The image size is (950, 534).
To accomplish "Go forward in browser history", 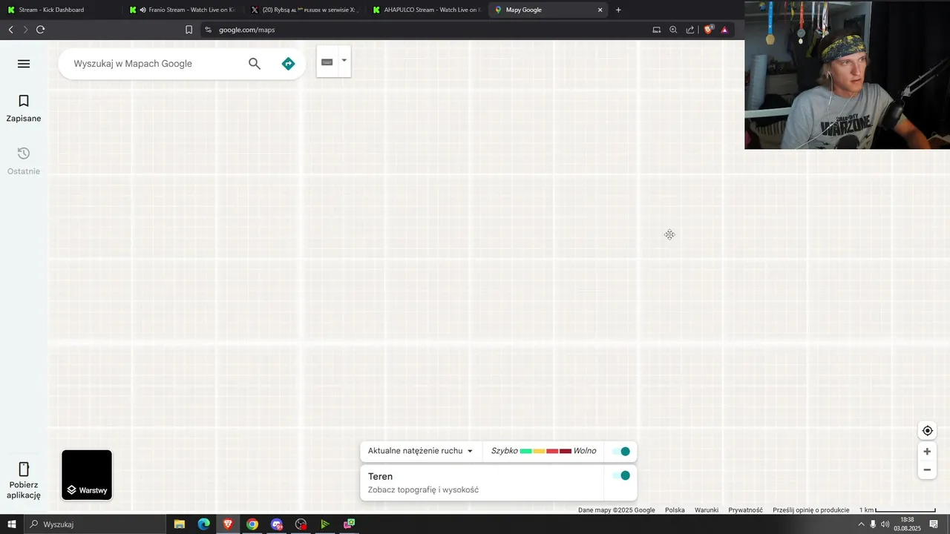I will 25,30.
